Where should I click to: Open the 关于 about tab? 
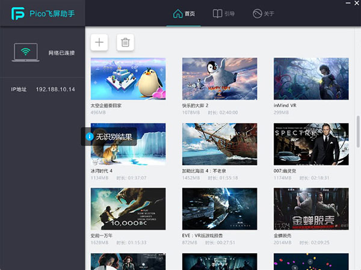coord(264,14)
